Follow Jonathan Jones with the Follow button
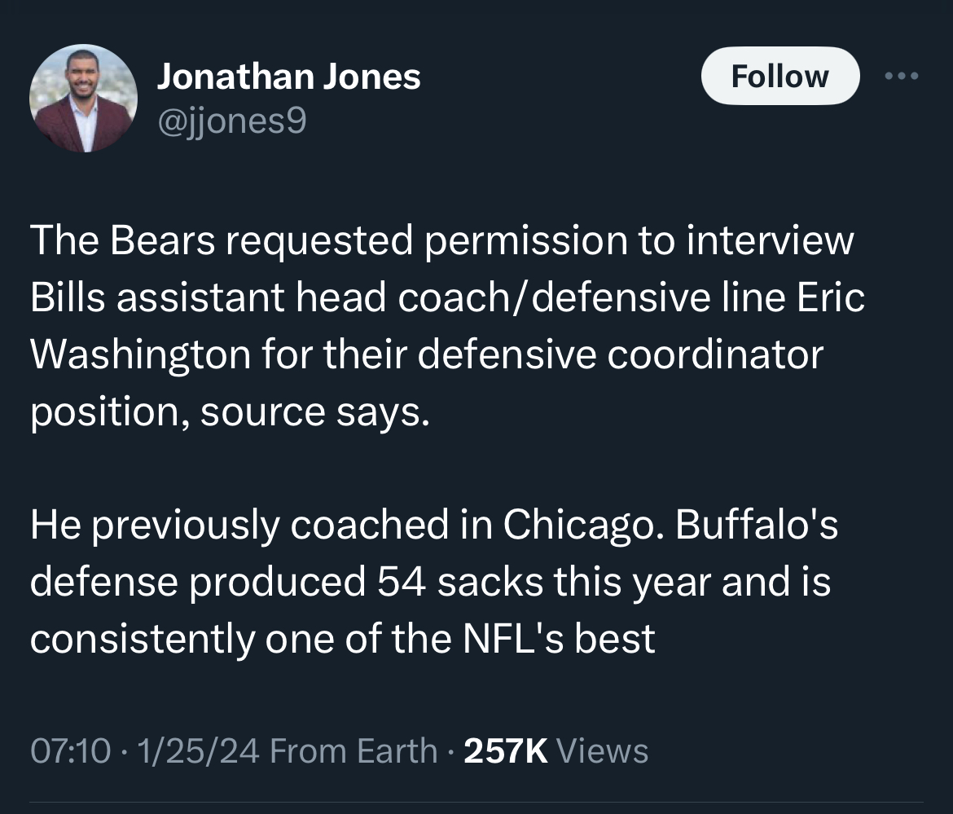Image resolution: width=953 pixels, height=814 pixels. 780,76
